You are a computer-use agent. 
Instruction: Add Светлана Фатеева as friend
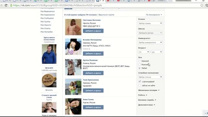[x=93, y=31]
